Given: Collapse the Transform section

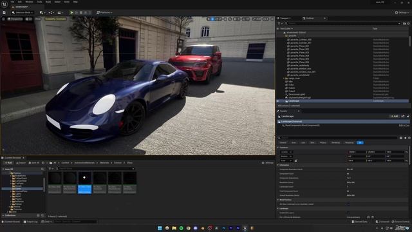Looking at the screenshot, I should click(x=278, y=148).
